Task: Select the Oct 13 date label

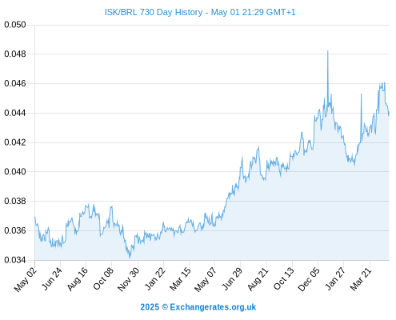Action: (284, 278)
